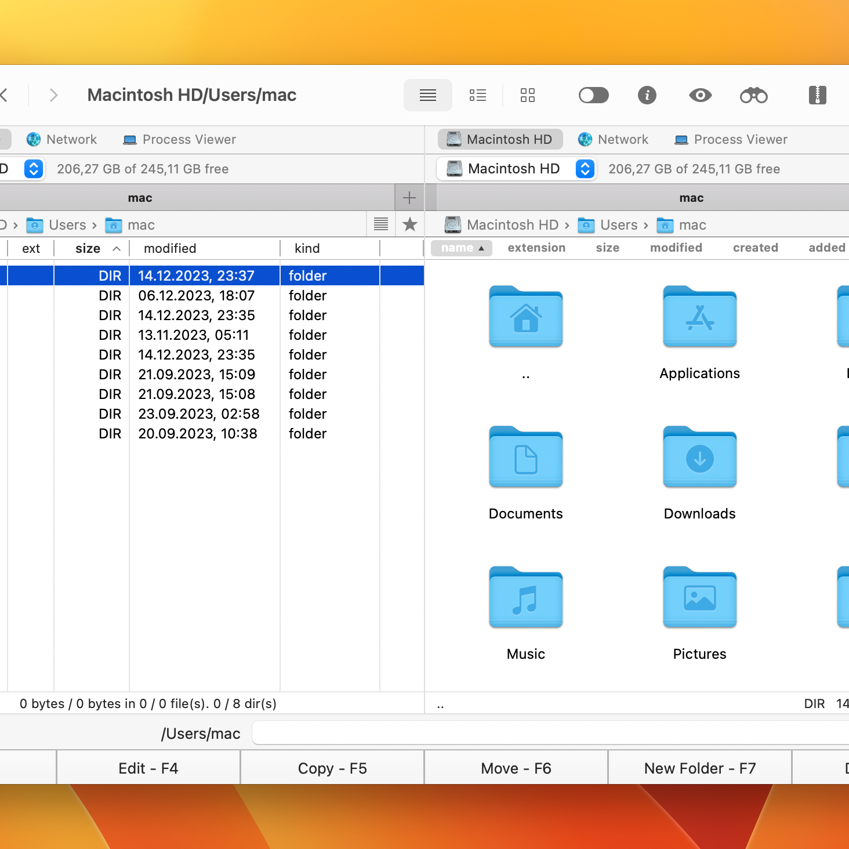Select the right panel mac tab

coord(643,198)
